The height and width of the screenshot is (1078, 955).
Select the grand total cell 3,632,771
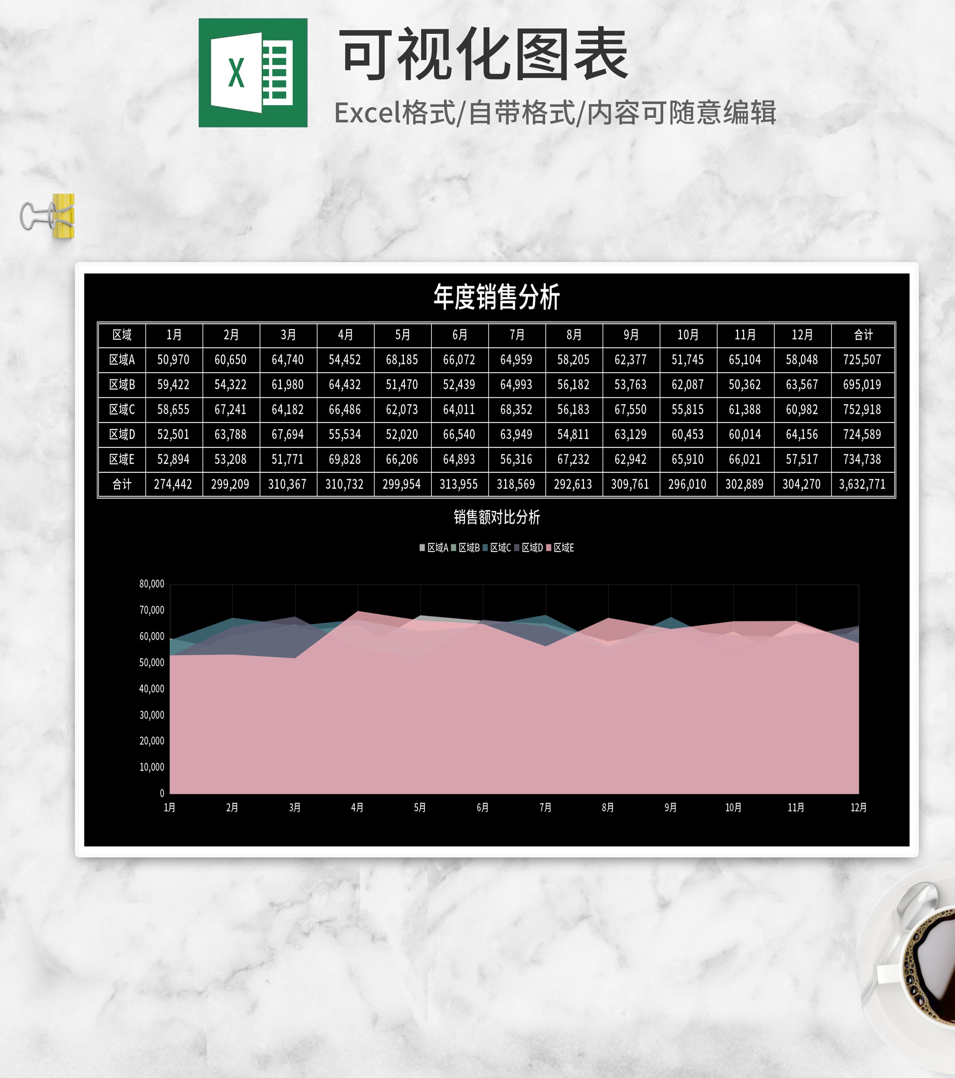pyautogui.click(x=862, y=484)
